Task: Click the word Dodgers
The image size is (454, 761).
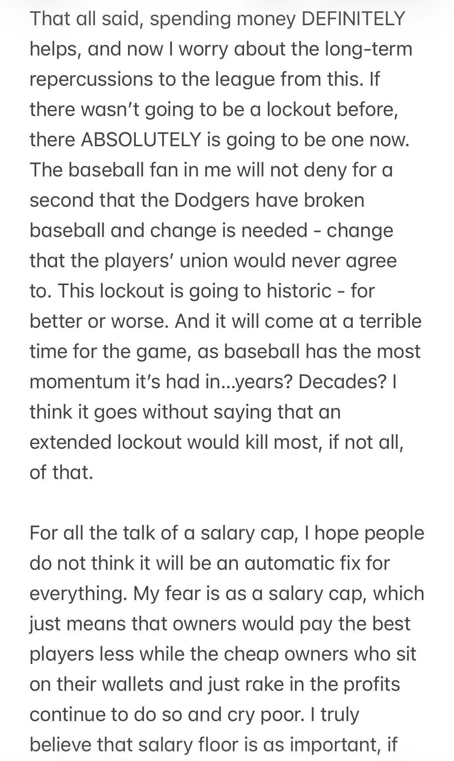Action: (x=215, y=200)
